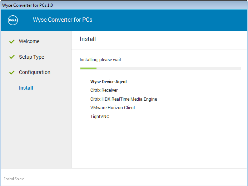Click the unfilled part of progress bar
The width and height of the screenshot is (248, 186).
(168, 68)
